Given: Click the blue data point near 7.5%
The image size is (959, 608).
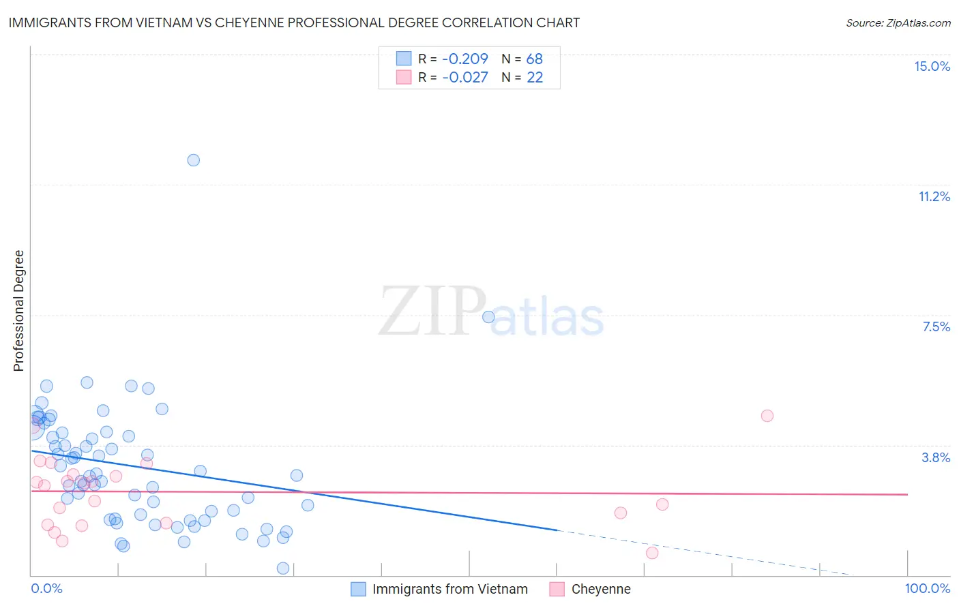Looking at the screenshot, I should point(488,317).
